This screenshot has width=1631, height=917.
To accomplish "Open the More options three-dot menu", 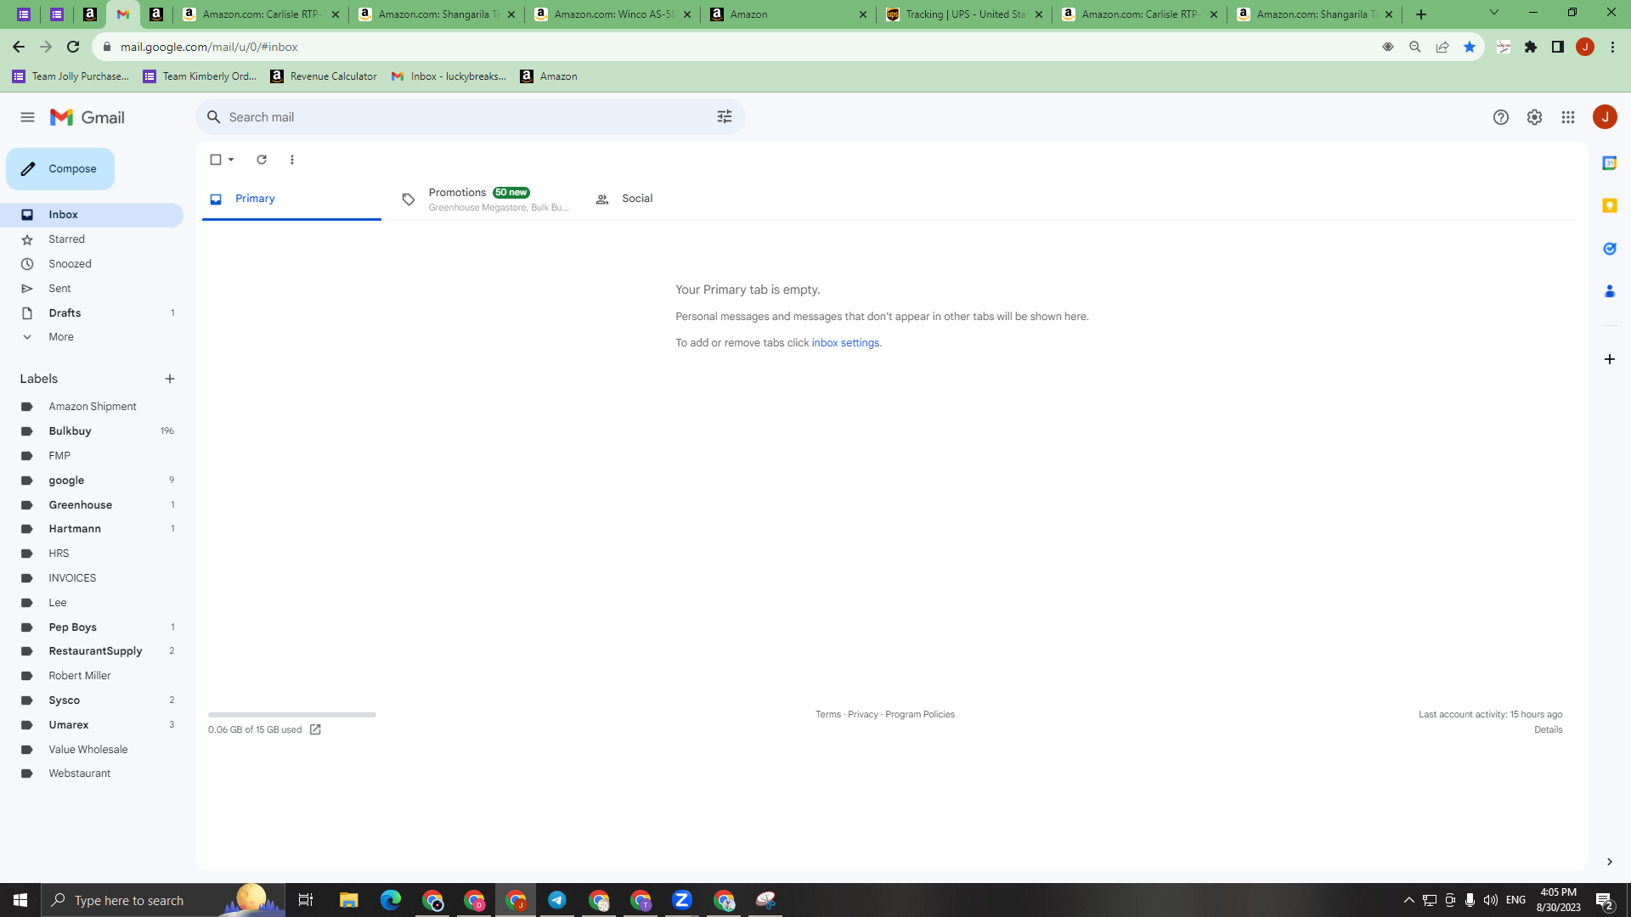I will [292, 160].
